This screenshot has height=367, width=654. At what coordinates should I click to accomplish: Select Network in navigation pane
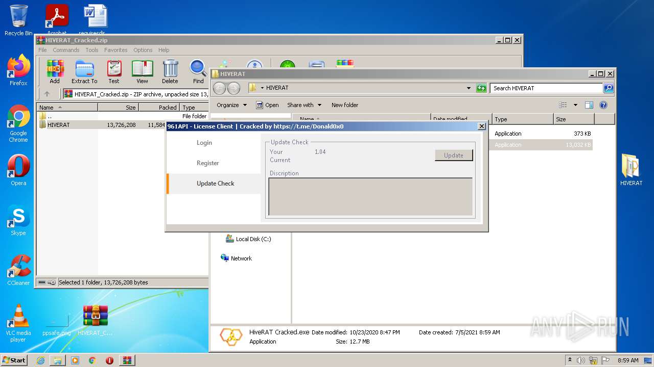click(236, 258)
